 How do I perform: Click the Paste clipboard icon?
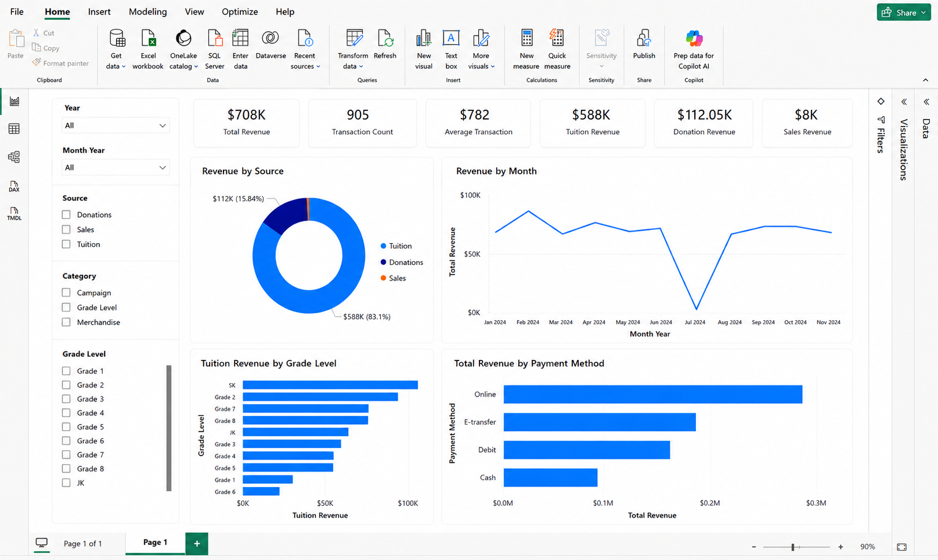[x=16, y=38]
